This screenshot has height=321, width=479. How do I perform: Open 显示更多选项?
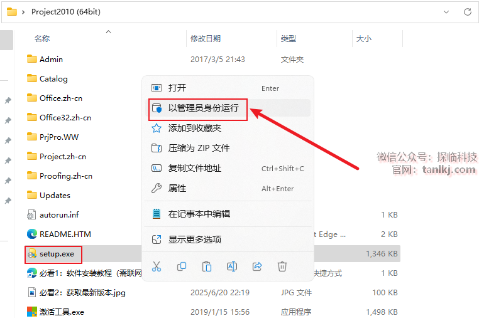228,239
